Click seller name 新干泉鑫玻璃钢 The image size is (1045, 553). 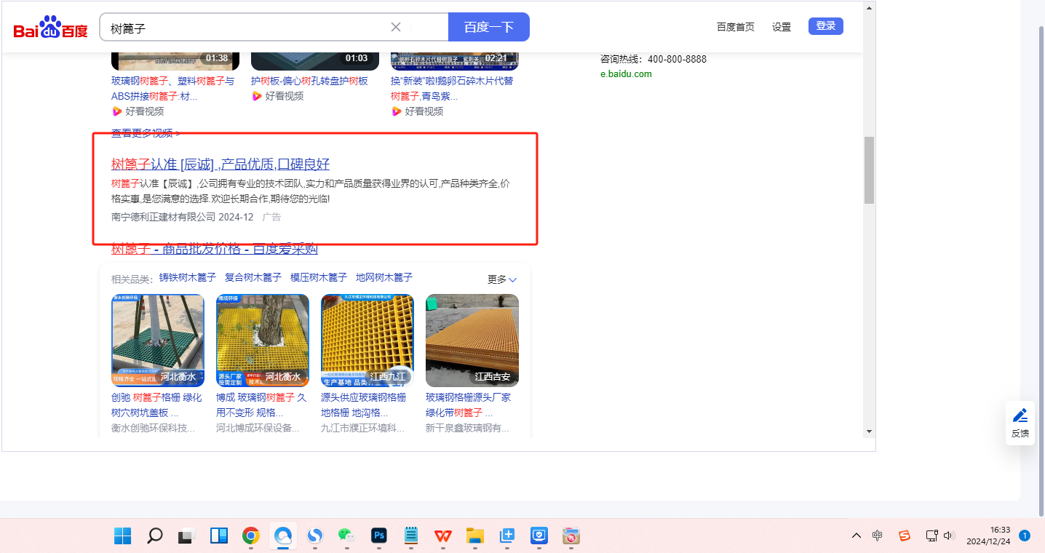click(468, 428)
